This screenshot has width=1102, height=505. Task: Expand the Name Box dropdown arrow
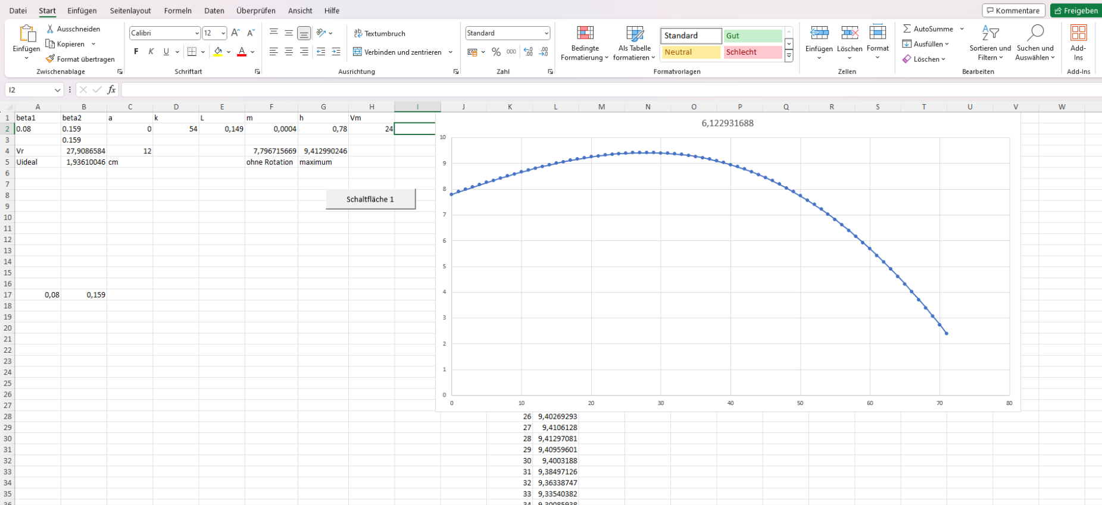(57, 90)
